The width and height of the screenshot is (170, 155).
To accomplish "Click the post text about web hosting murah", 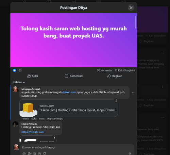I will click(74, 32).
